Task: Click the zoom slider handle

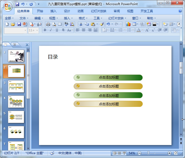Action: pos(148,153)
